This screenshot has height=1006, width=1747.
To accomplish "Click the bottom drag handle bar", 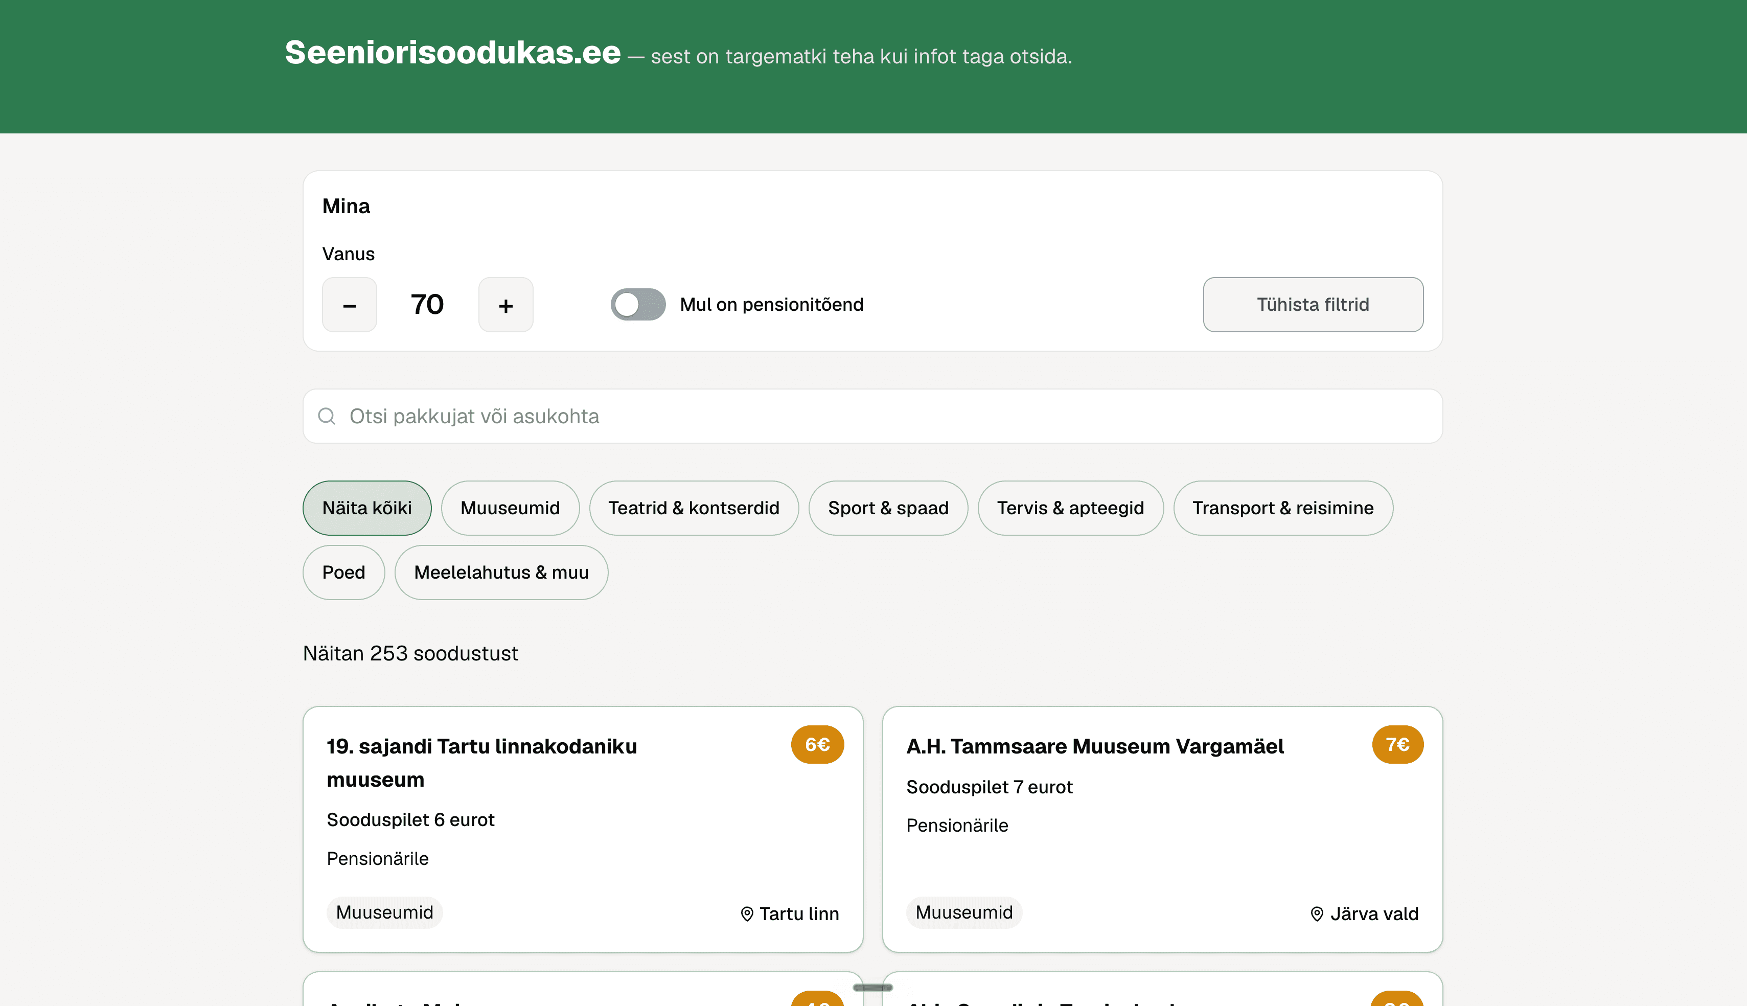I will pyautogui.click(x=872, y=988).
